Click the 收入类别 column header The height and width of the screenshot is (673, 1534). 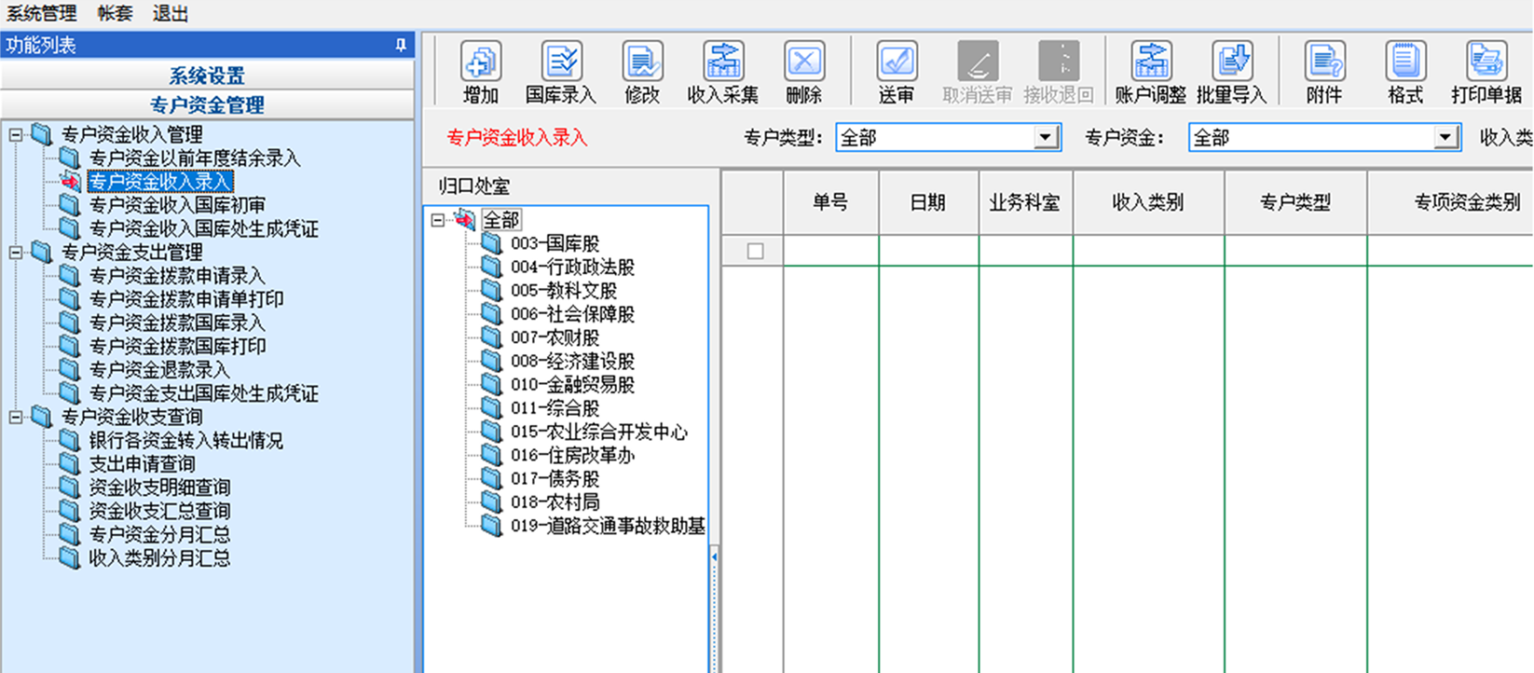pyautogui.click(x=1148, y=202)
